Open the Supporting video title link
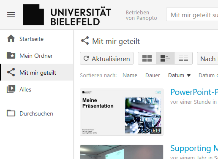 click(x=194, y=148)
